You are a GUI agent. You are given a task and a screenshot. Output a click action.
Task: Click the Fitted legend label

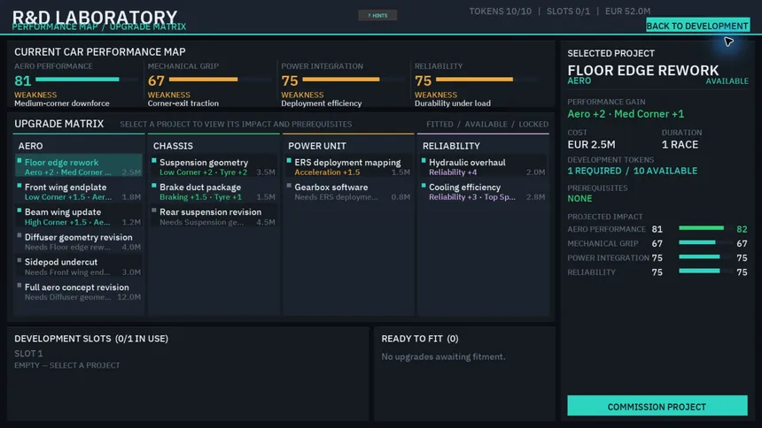[439, 124]
